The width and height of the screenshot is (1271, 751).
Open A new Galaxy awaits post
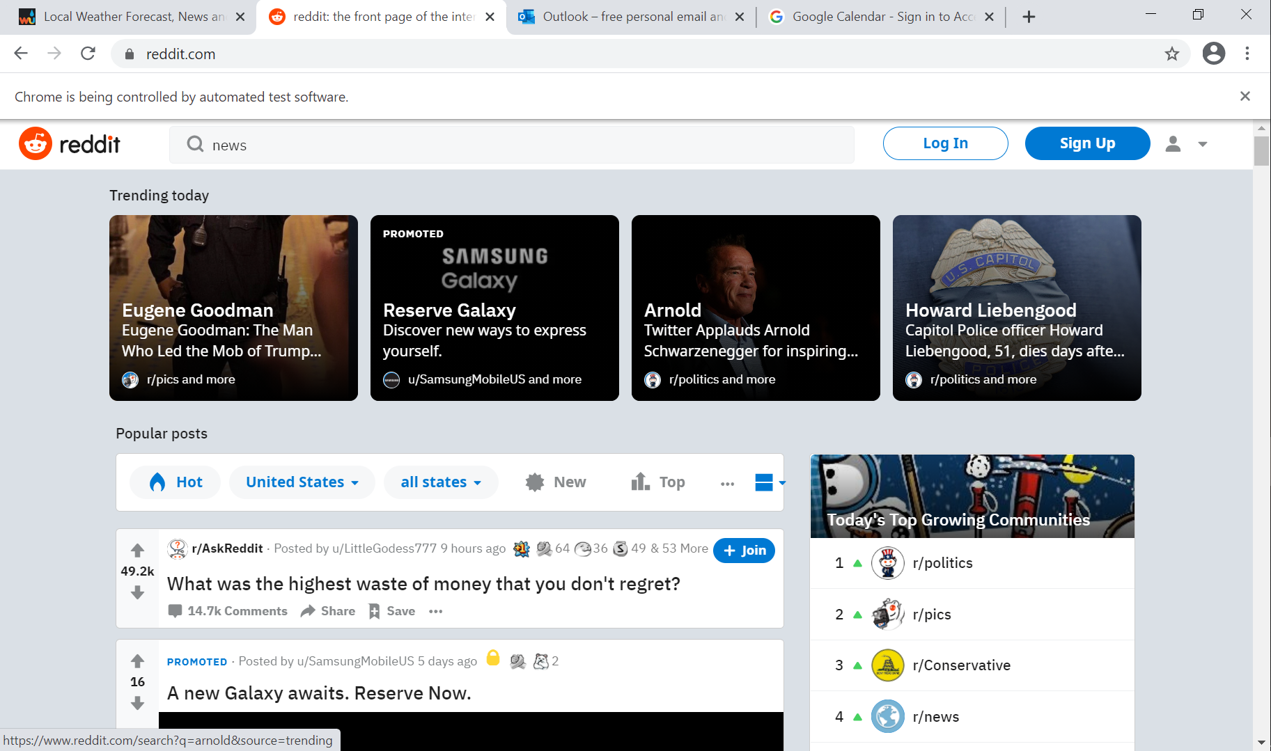click(x=319, y=693)
